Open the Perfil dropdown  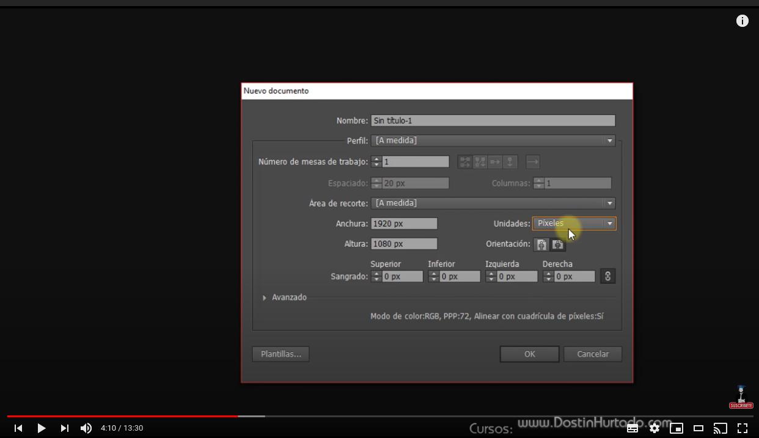point(493,141)
